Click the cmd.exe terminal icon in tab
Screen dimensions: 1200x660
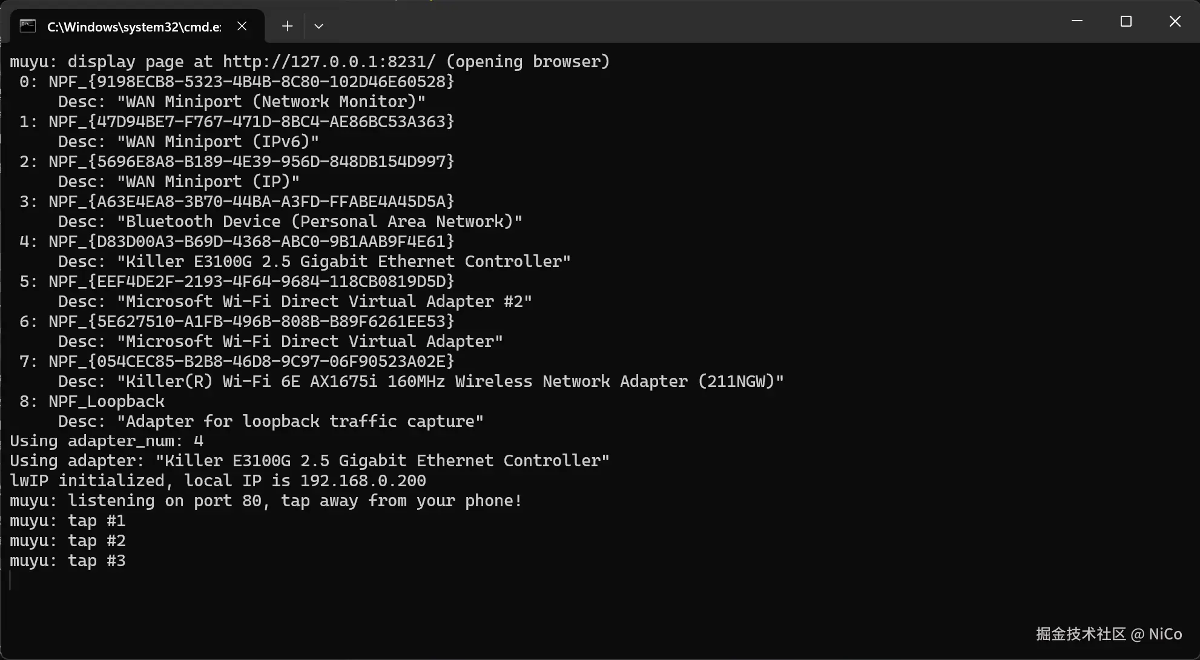28,26
